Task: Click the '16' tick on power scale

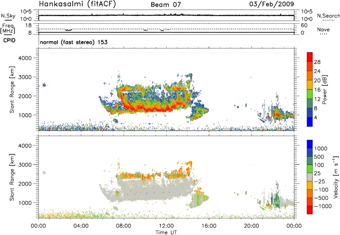Action: click(317, 90)
